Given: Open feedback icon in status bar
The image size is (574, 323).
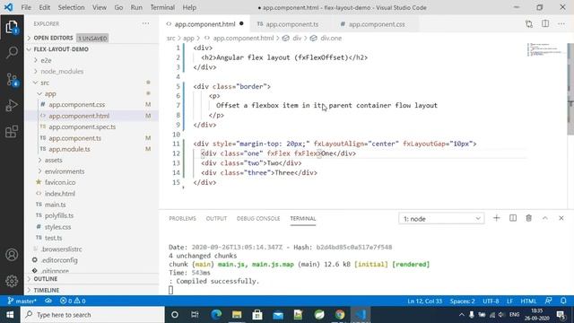Looking at the screenshot, I should (548, 301).
